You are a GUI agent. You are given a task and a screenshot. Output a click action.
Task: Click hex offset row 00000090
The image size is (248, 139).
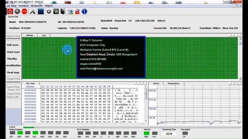[x=30, y=116]
